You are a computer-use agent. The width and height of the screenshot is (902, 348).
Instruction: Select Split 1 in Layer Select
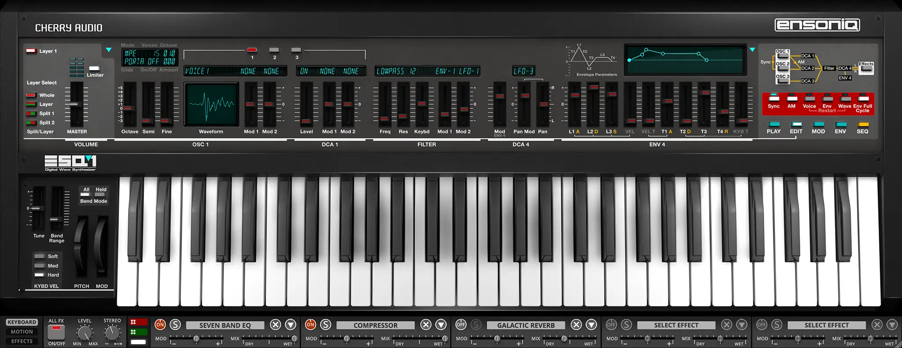point(31,113)
